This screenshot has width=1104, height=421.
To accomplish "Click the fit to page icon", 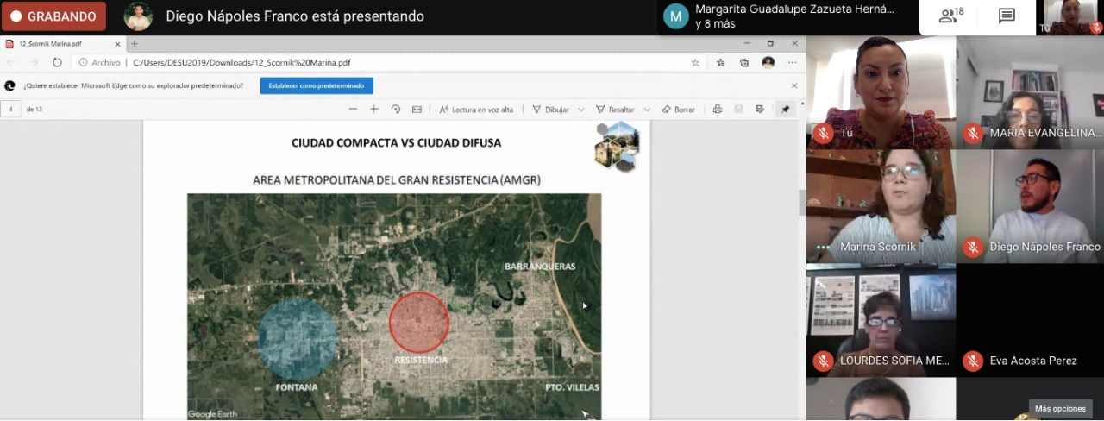I will click(417, 110).
